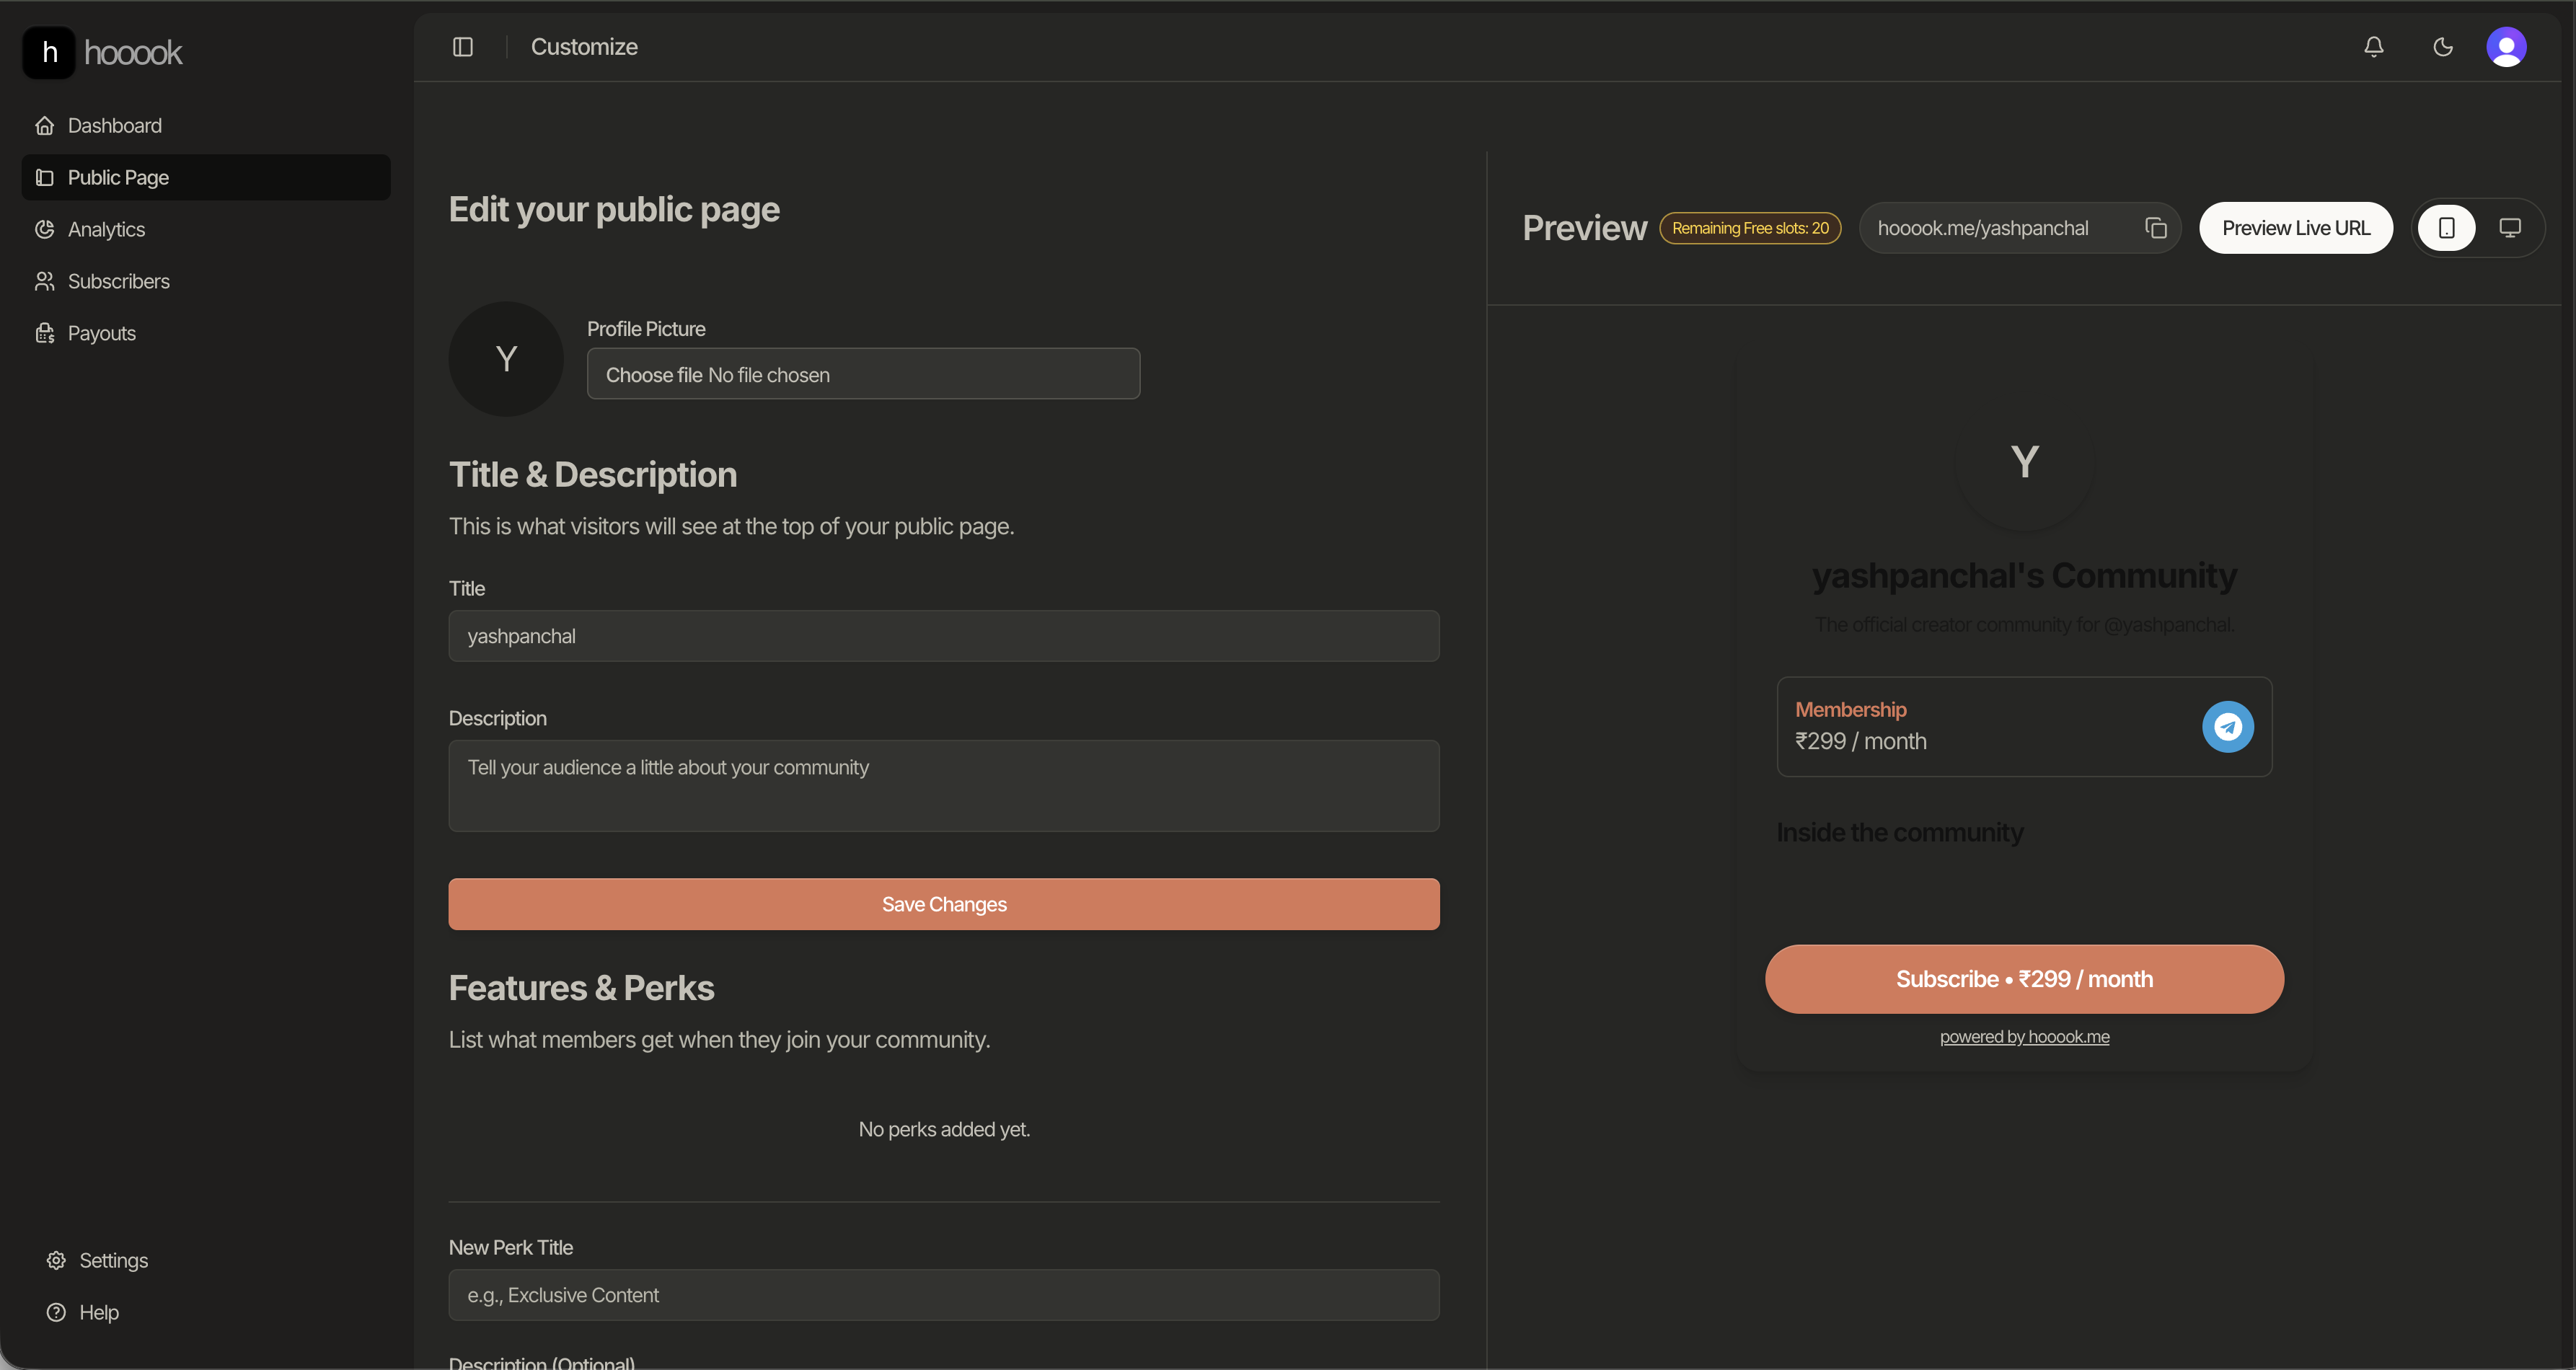The width and height of the screenshot is (2576, 1370).
Task: Click the Telegram icon in Membership card
Action: click(2227, 727)
